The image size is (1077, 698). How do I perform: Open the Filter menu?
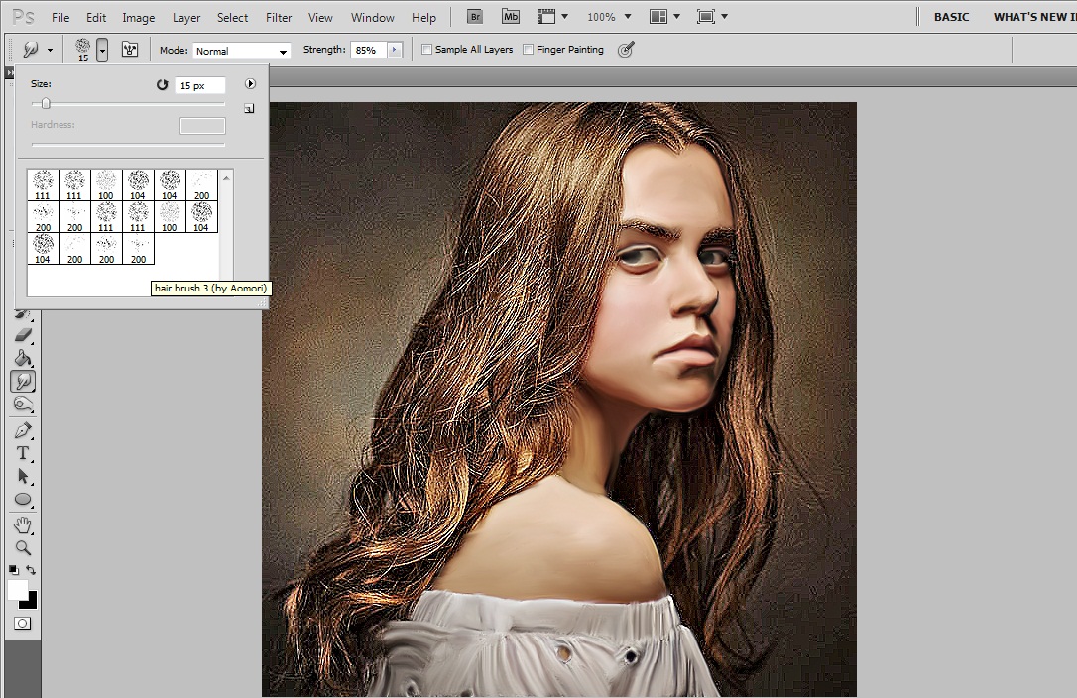click(x=279, y=18)
